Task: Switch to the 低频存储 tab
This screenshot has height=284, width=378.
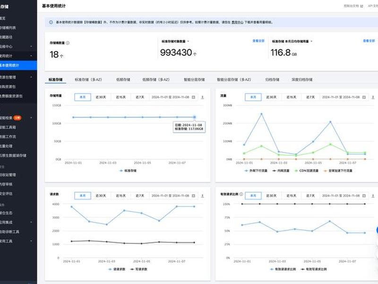Action: coord(123,80)
